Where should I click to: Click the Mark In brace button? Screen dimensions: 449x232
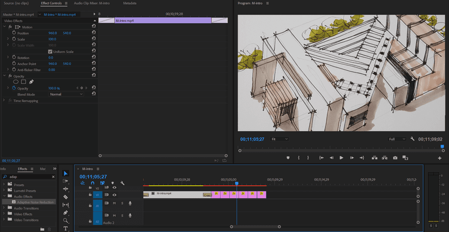click(x=299, y=158)
